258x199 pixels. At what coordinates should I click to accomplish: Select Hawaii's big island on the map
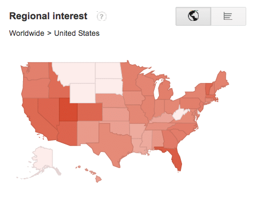pos(98,179)
